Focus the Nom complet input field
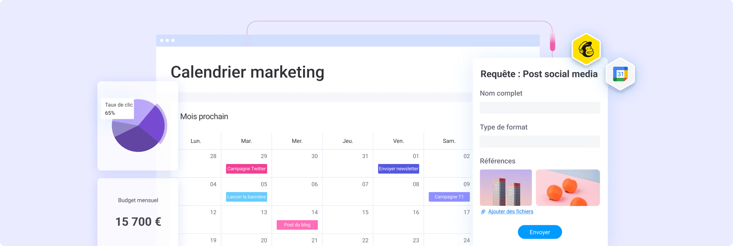The image size is (733, 246). click(540, 107)
